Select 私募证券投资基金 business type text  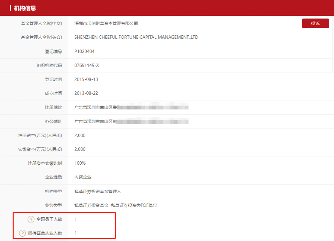(91, 205)
